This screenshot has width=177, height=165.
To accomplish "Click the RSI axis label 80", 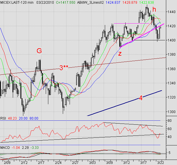I will (x=170, y=121).
